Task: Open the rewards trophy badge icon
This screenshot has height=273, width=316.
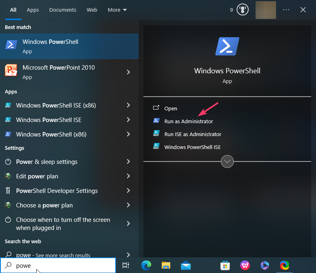Action: pyautogui.click(x=243, y=10)
